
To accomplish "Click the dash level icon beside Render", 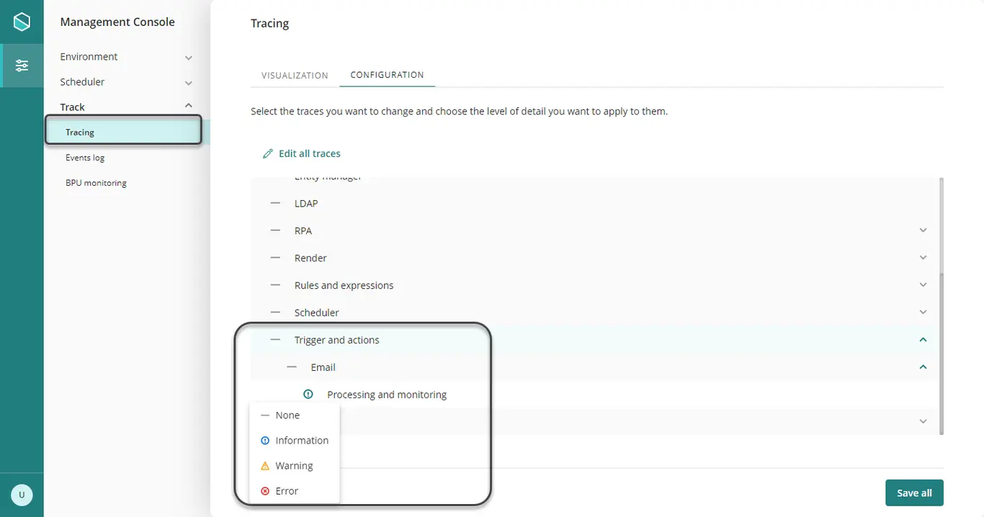I will (275, 258).
